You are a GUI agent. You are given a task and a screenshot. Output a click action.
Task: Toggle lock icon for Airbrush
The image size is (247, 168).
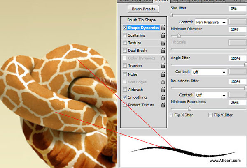point(163,90)
